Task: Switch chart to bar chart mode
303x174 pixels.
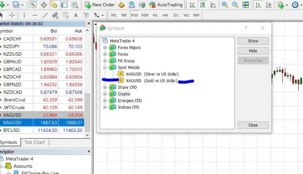Action: point(192,5)
